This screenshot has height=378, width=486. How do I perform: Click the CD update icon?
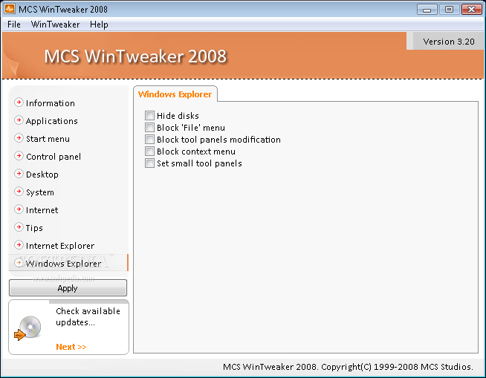(x=27, y=328)
